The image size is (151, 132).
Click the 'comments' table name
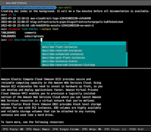pyautogui.click(x=30, y=33)
